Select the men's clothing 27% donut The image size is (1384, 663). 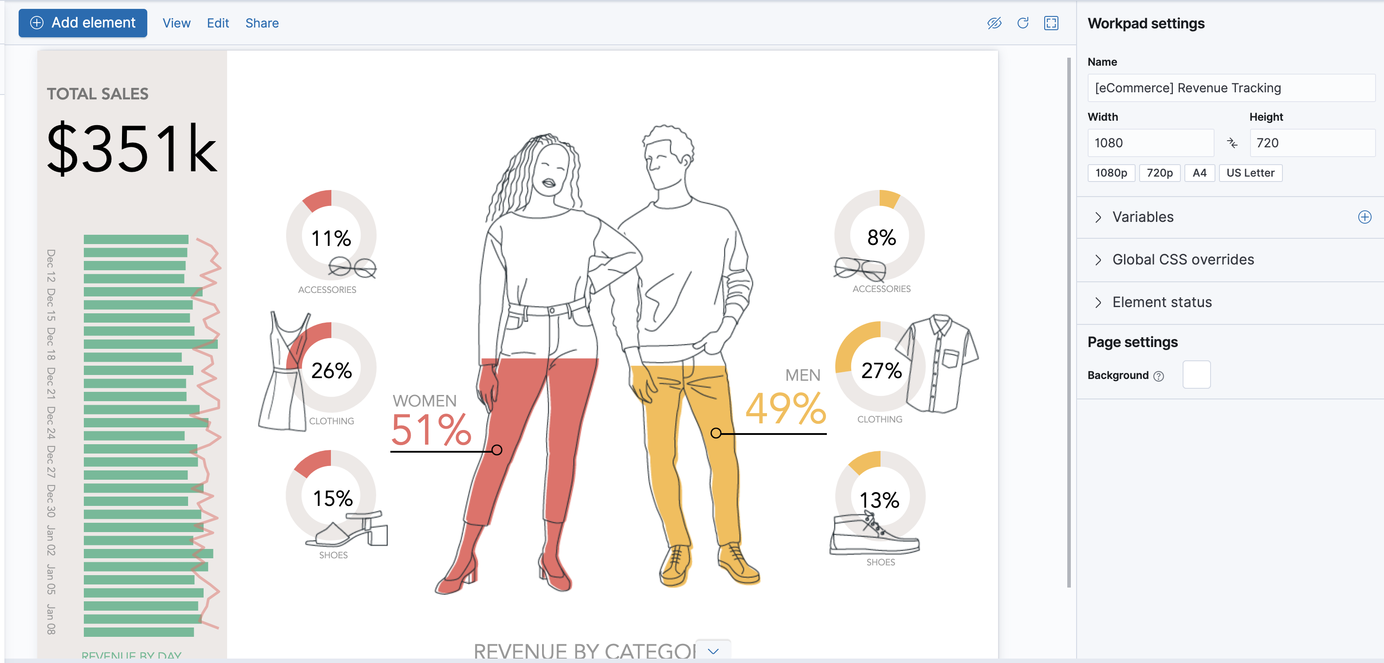coord(880,367)
